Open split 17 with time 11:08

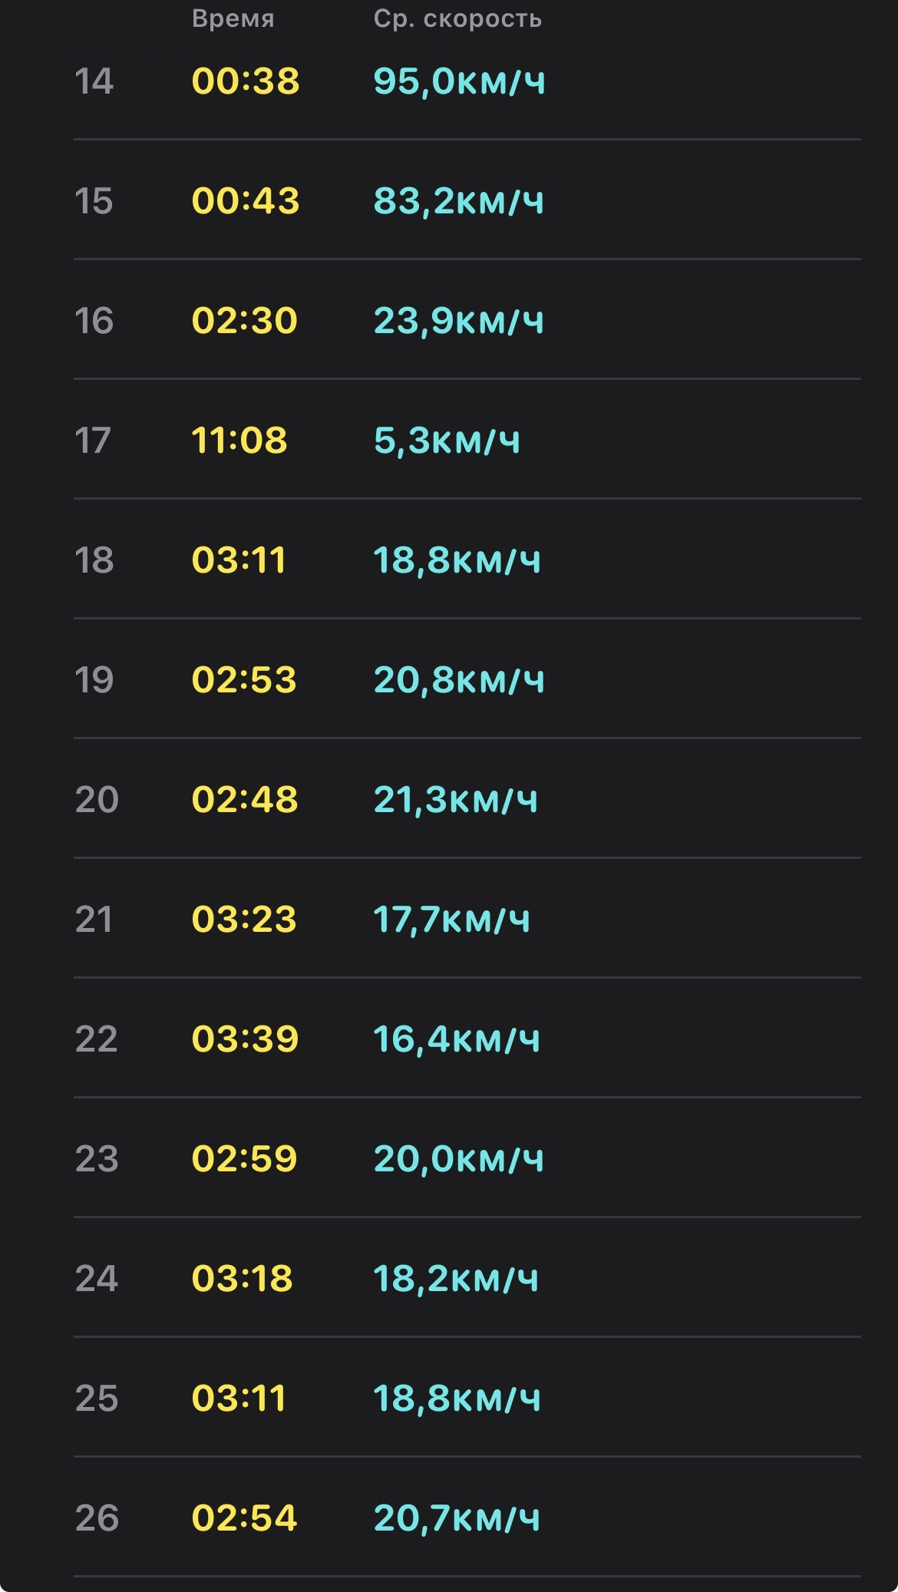[x=467, y=440]
